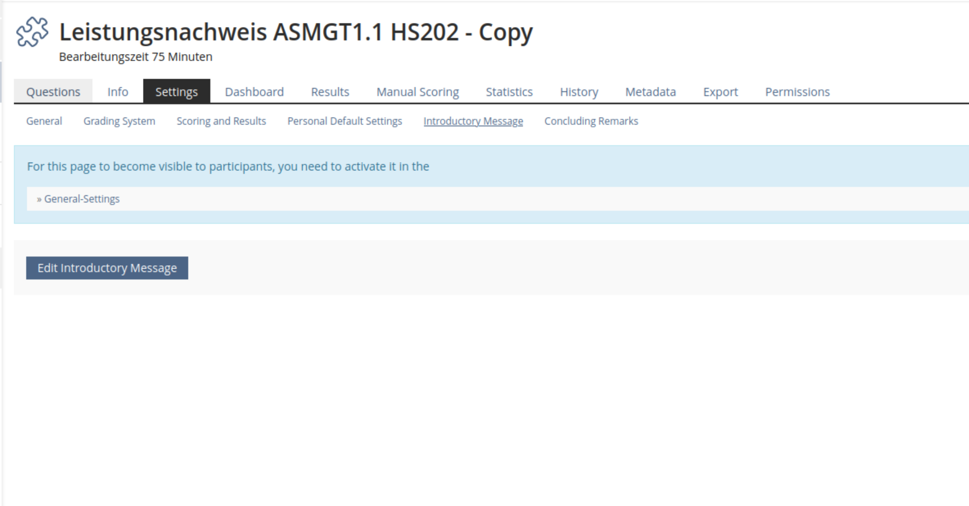Open the Export tab
This screenshot has height=506, width=969.
pyautogui.click(x=720, y=92)
